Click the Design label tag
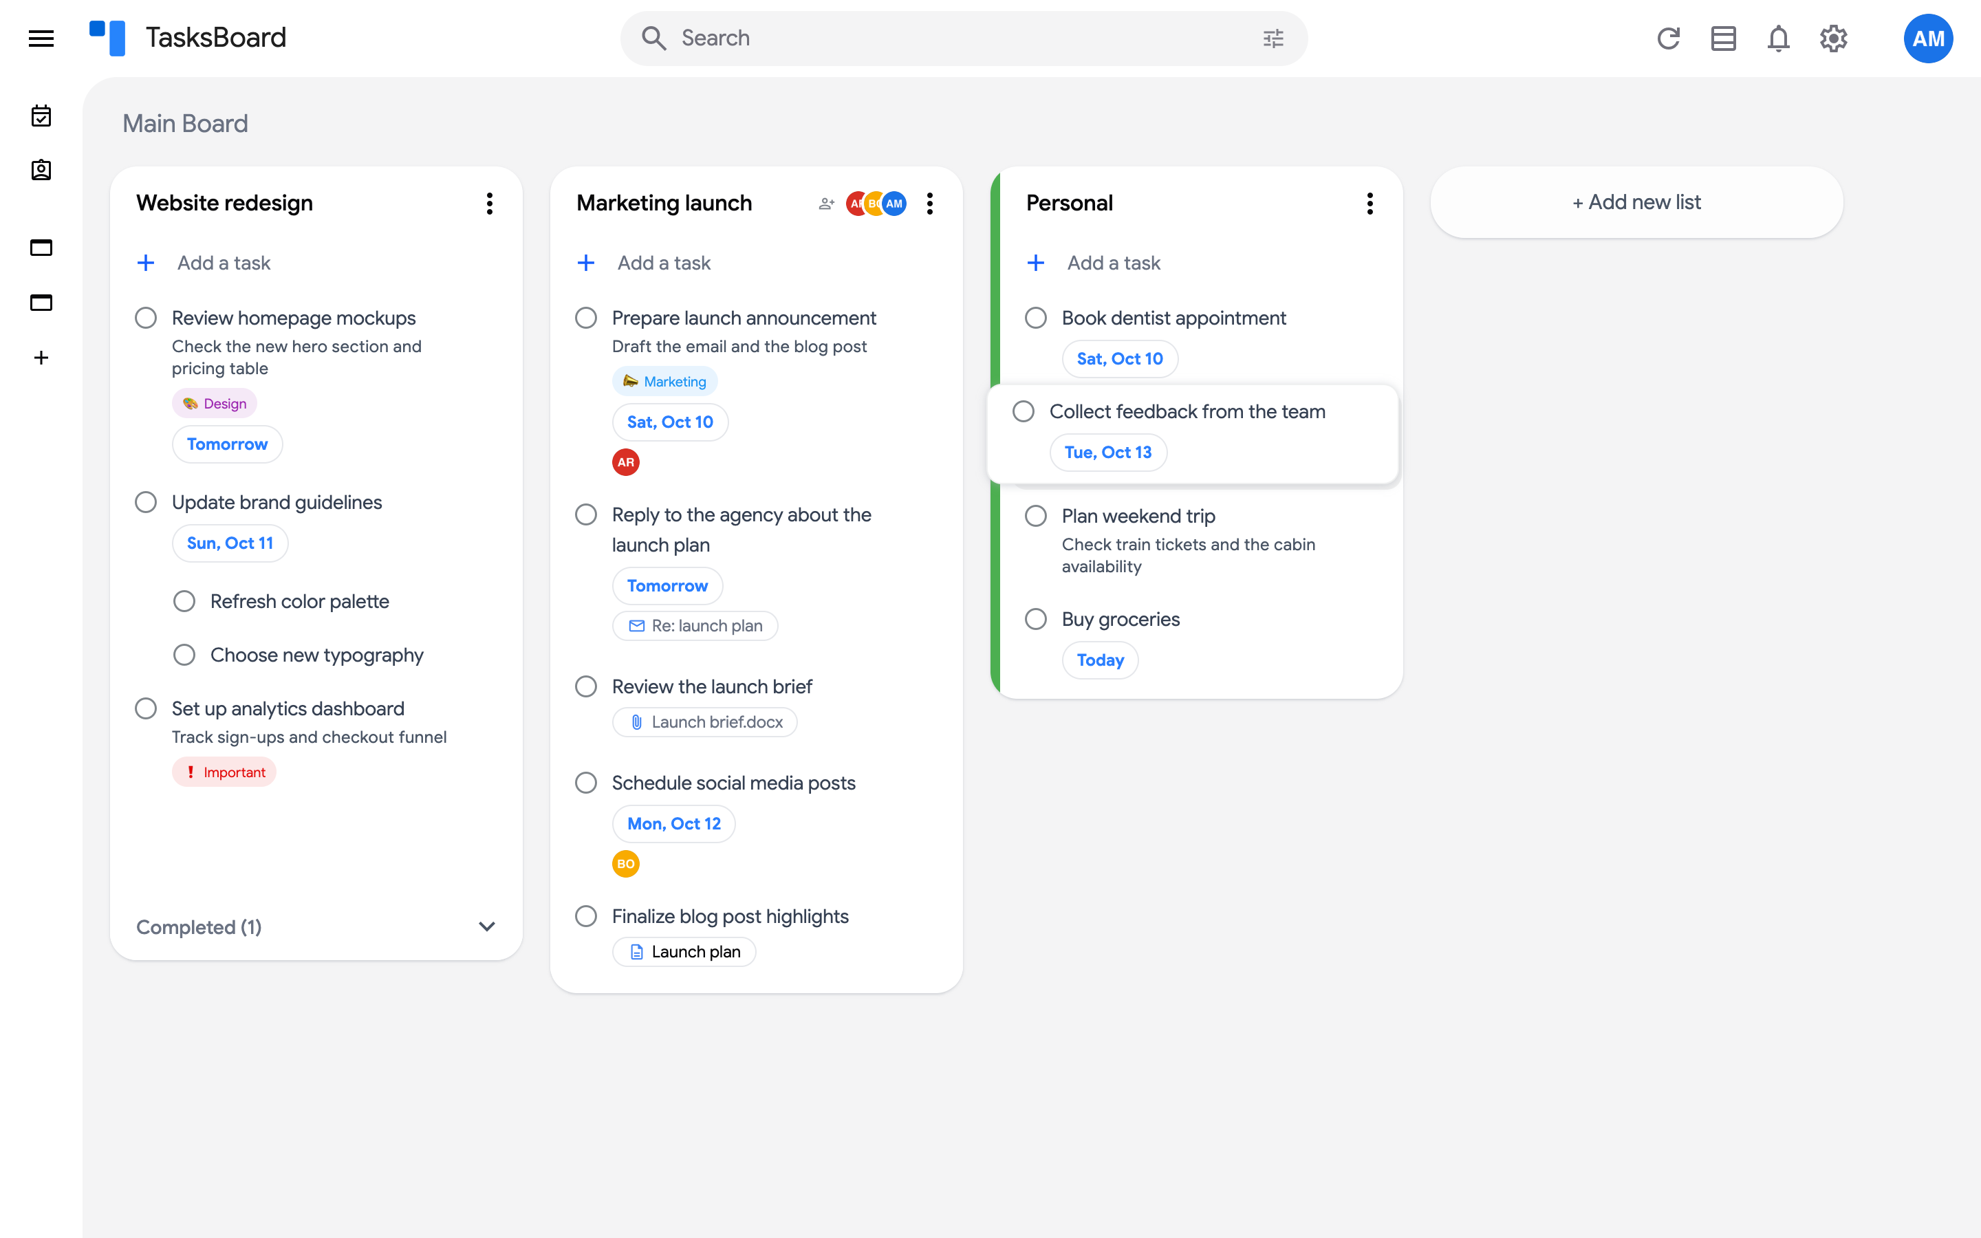The image size is (1981, 1238). click(x=215, y=404)
